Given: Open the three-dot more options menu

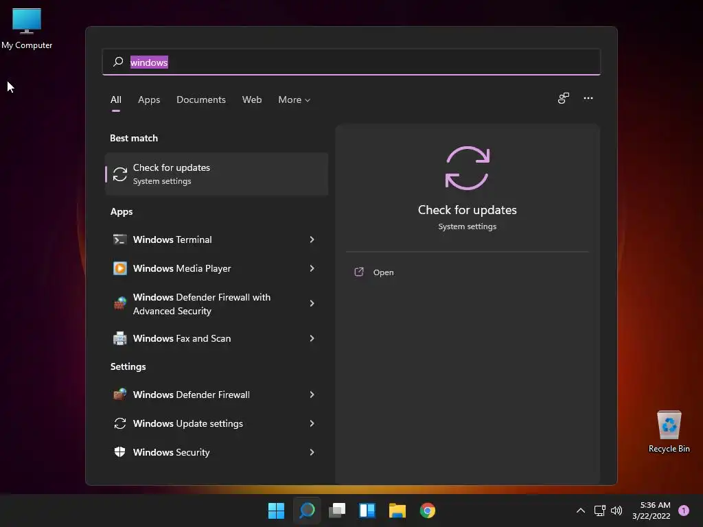Looking at the screenshot, I should pos(588,98).
